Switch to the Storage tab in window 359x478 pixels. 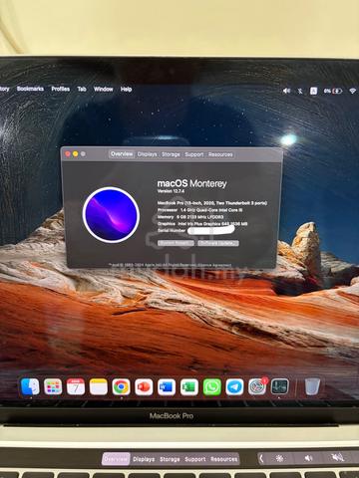tap(171, 154)
